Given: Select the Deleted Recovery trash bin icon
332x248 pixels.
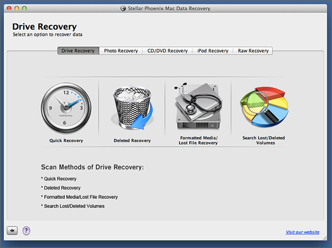Looking at the screenshot, I should point(132,108).
